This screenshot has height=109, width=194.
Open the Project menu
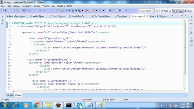pyautogui.click(x=45, y=6)
